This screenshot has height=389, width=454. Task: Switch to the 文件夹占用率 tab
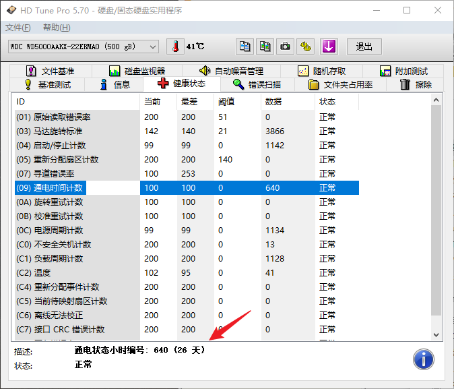click(x=340, y=85)
